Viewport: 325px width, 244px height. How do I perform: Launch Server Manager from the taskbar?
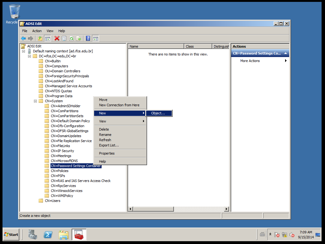(x=33, y=235)
